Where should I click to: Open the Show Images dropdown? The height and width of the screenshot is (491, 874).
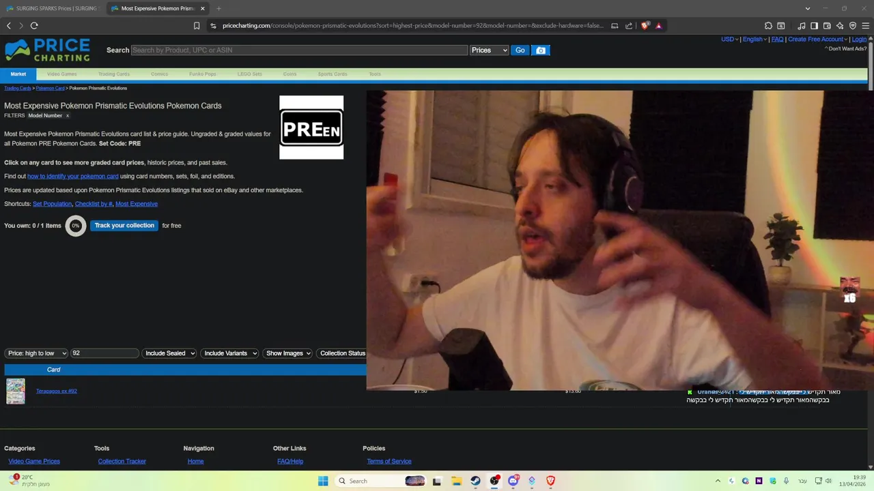[287, 353]
